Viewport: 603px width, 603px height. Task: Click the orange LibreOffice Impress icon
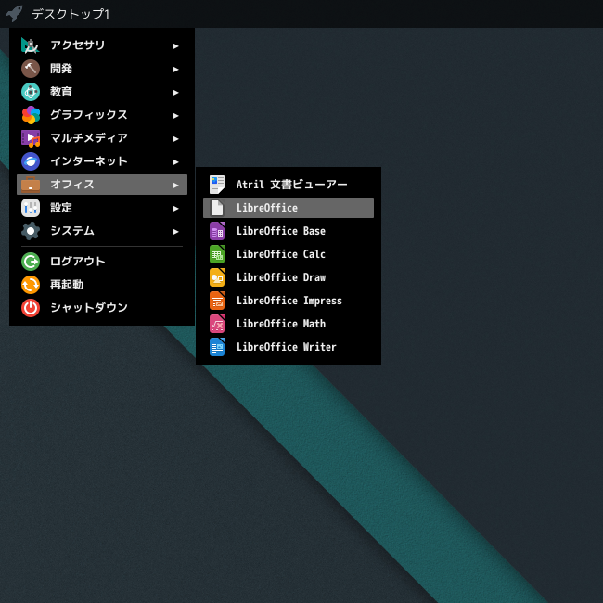(217, 301)
